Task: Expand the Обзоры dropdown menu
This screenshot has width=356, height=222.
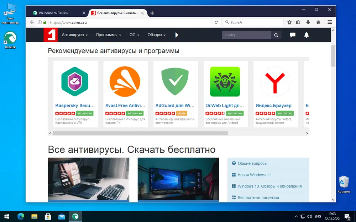Action: [x=157, y=35]
